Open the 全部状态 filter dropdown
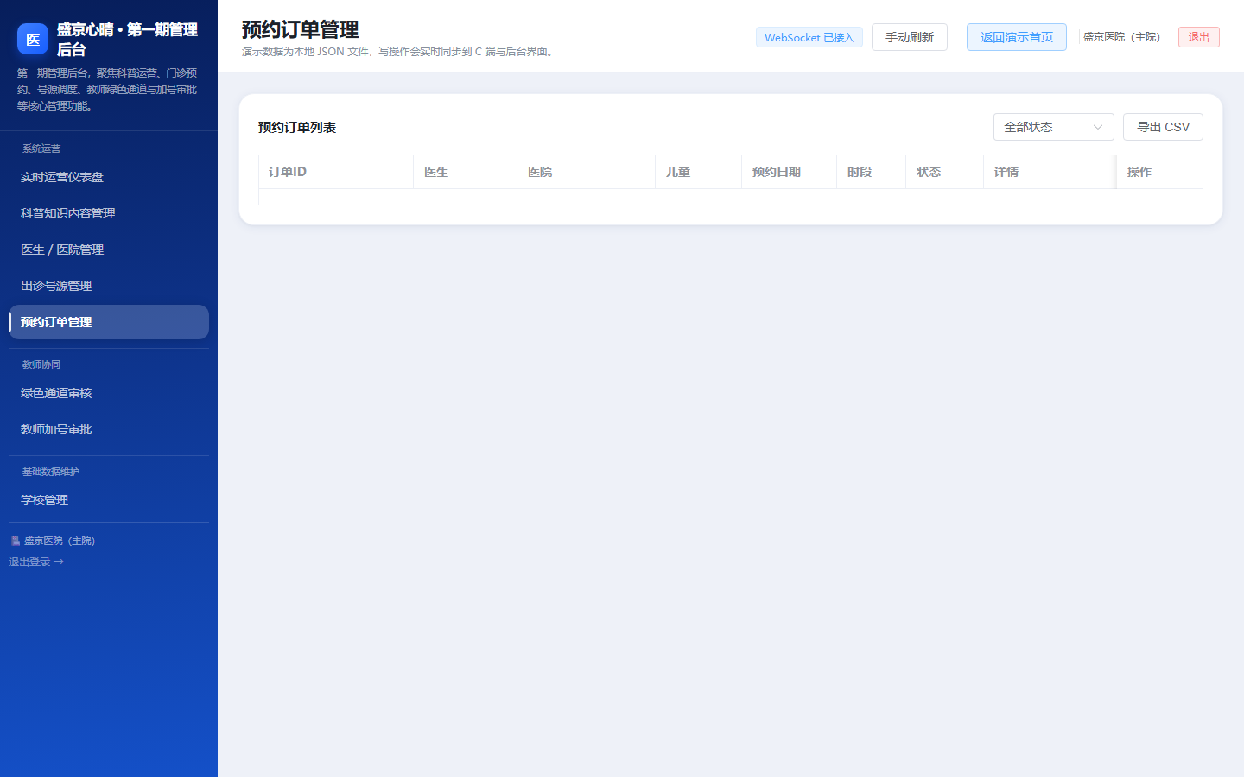The image size is (1244, 777). pos(1054,127)
